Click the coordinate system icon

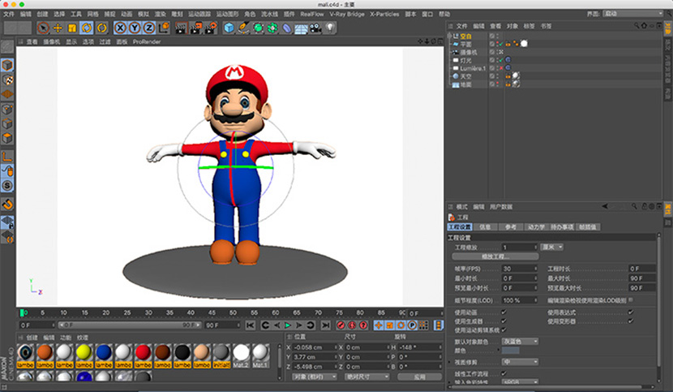(x=164, y=28)
